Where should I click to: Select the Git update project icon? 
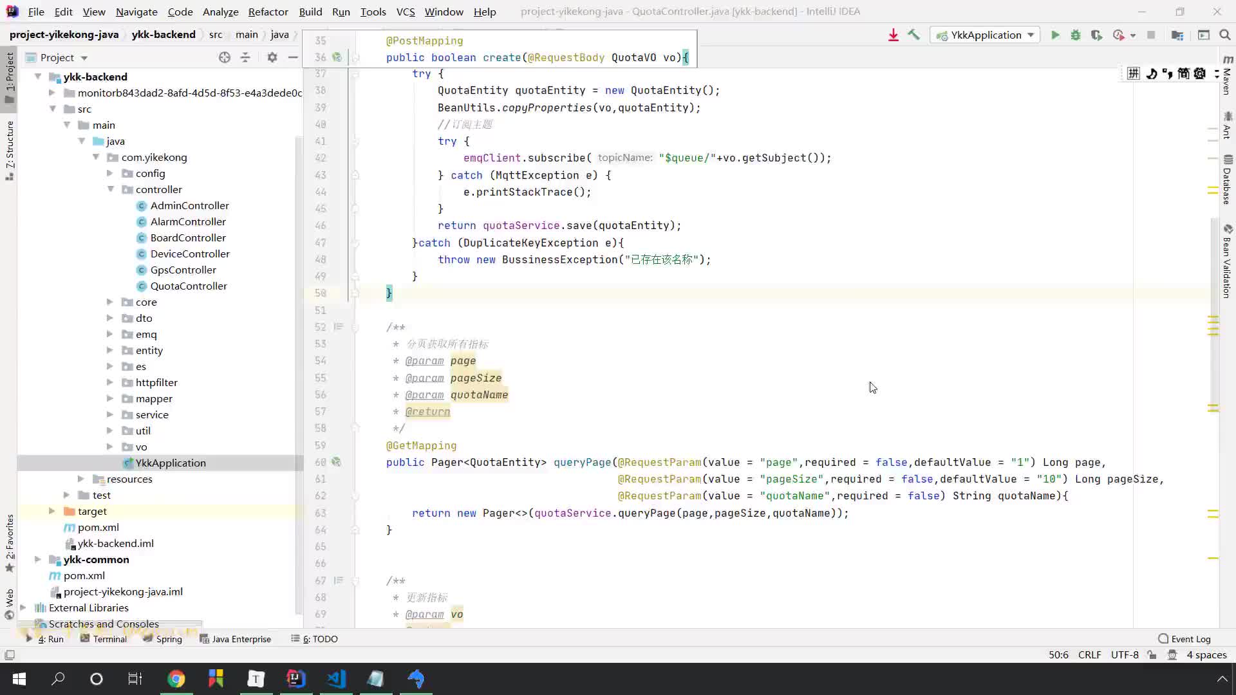tap(895, 34)
